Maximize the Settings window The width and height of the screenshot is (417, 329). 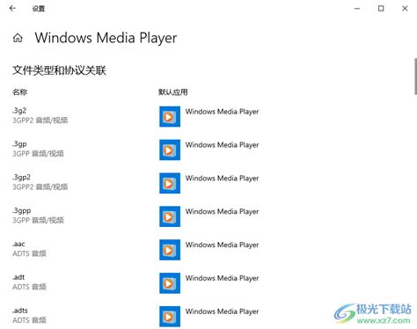coord(381,9)
